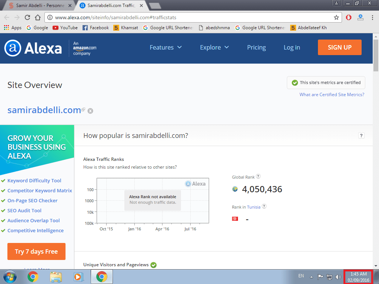Open Windows Media Player from taskbar

pos(78,277)
